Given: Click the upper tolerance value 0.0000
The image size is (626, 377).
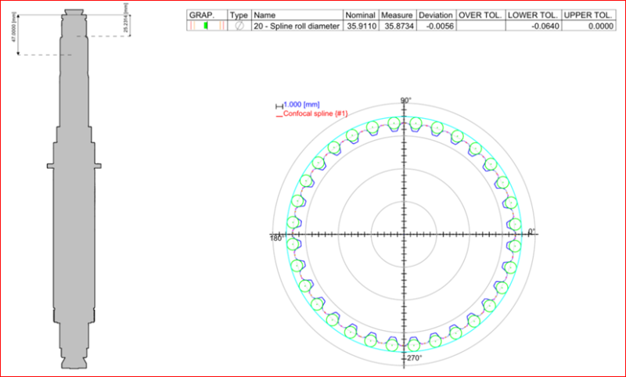Looking at the screenshot, I should (600, 26).
